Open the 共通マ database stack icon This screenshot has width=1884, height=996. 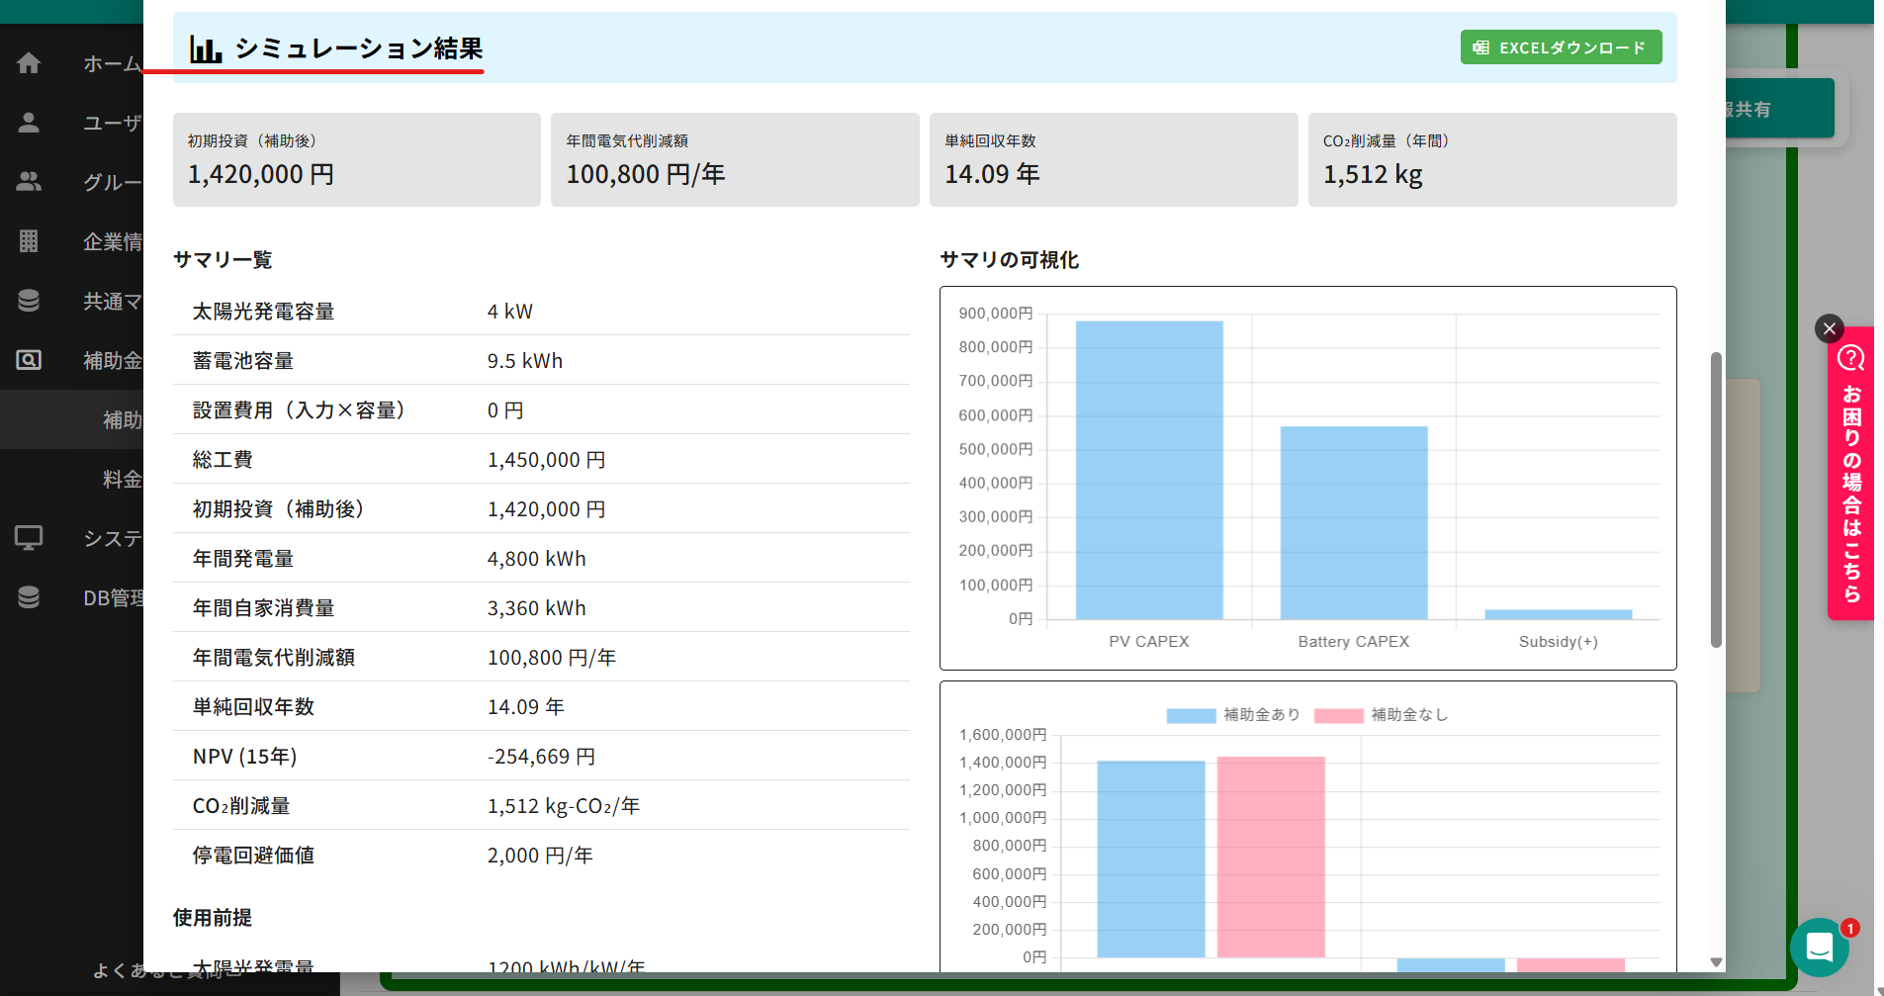click(29, 301)
